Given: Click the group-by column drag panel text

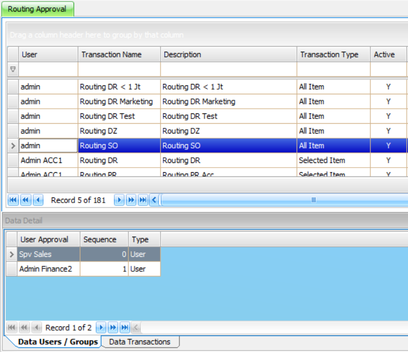Looking at the screenshot, I should [x=97, y=35].
